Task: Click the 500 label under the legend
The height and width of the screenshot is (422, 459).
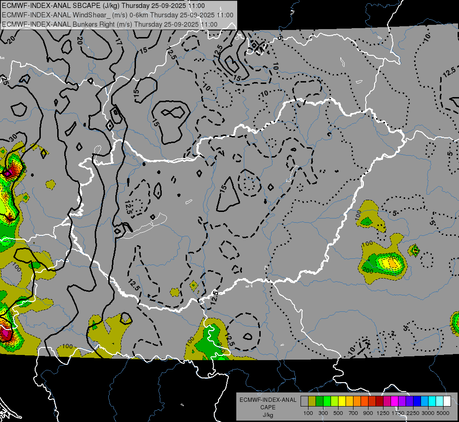Action: 338,413
